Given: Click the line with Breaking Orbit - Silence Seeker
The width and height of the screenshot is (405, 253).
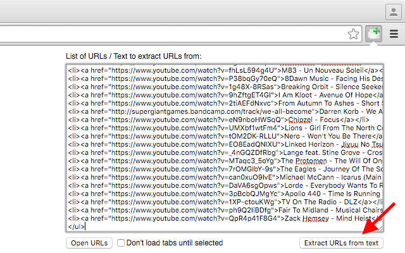Looking at the screenshot, I should pos(225,87).
